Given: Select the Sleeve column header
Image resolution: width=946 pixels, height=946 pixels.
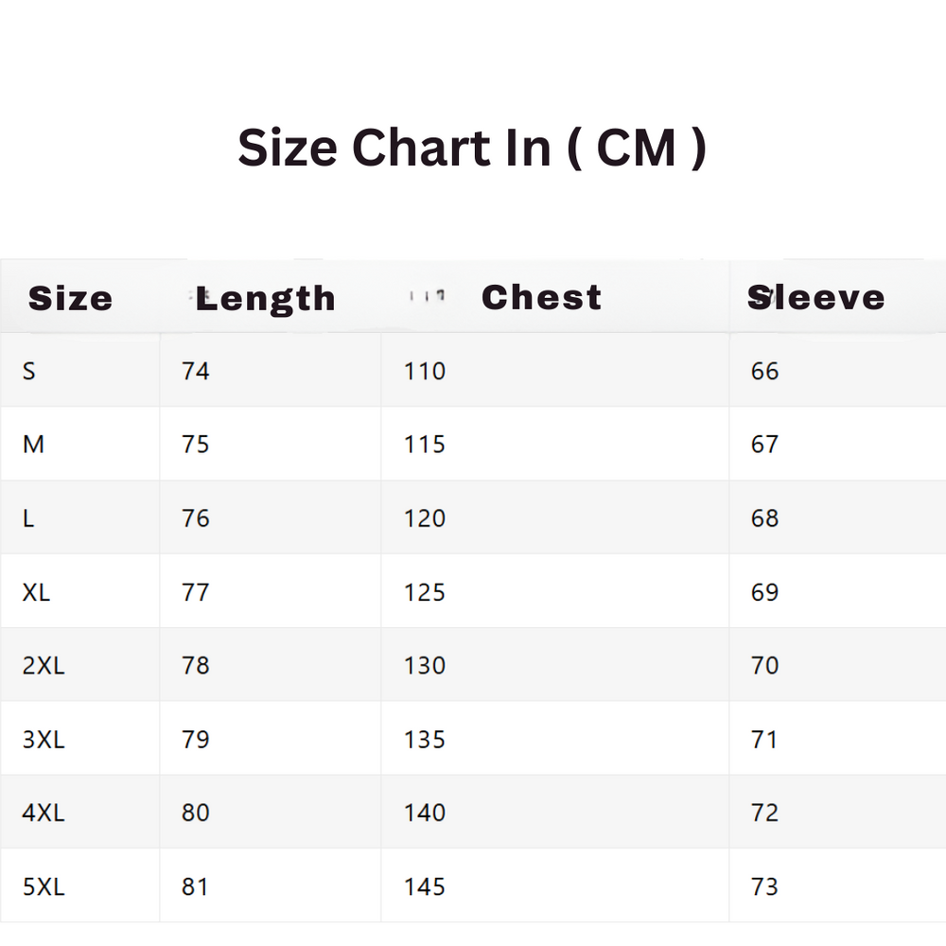Looking at the screenshot, I should pos(816,297).
